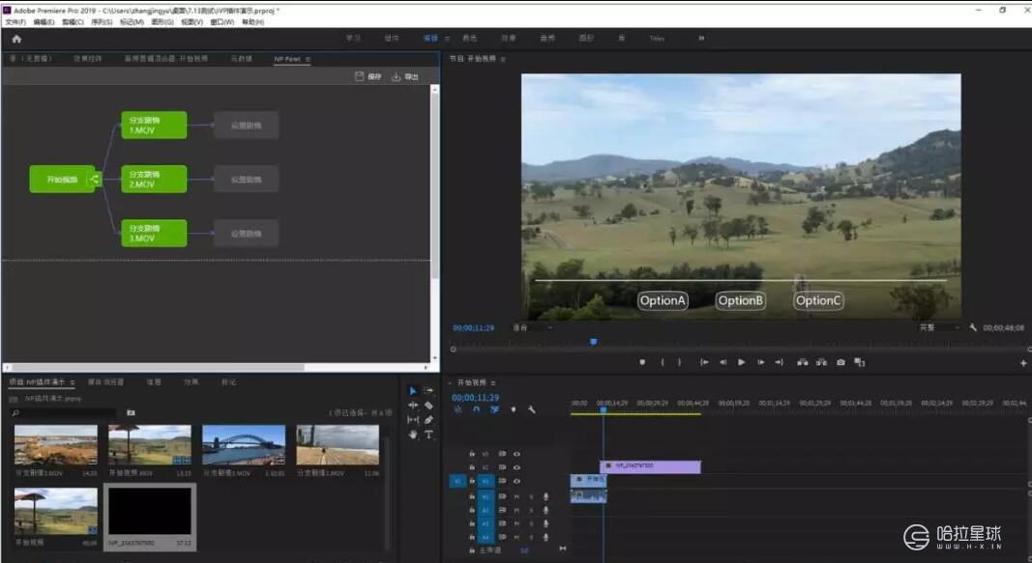The height and width of the screenshot is (563, 1032).
Task: Open the Program monitor panel menu
Action: pos(504,59)
